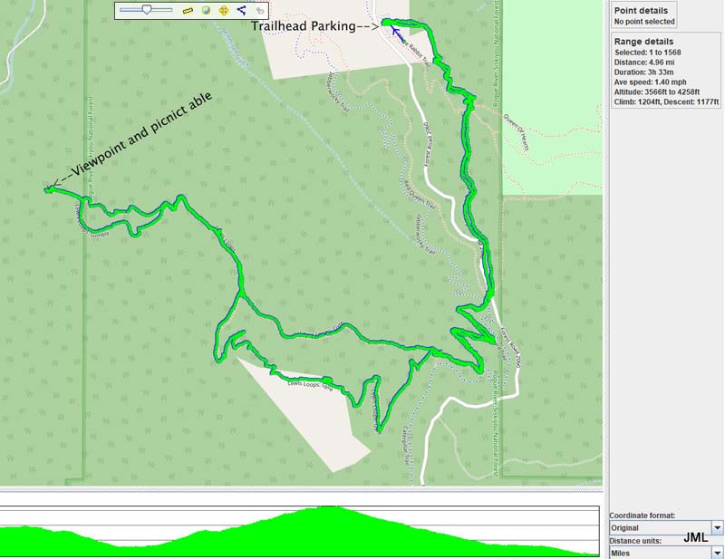Click the peak of the altitude profile
725x559 pixels.
point(332,508)
